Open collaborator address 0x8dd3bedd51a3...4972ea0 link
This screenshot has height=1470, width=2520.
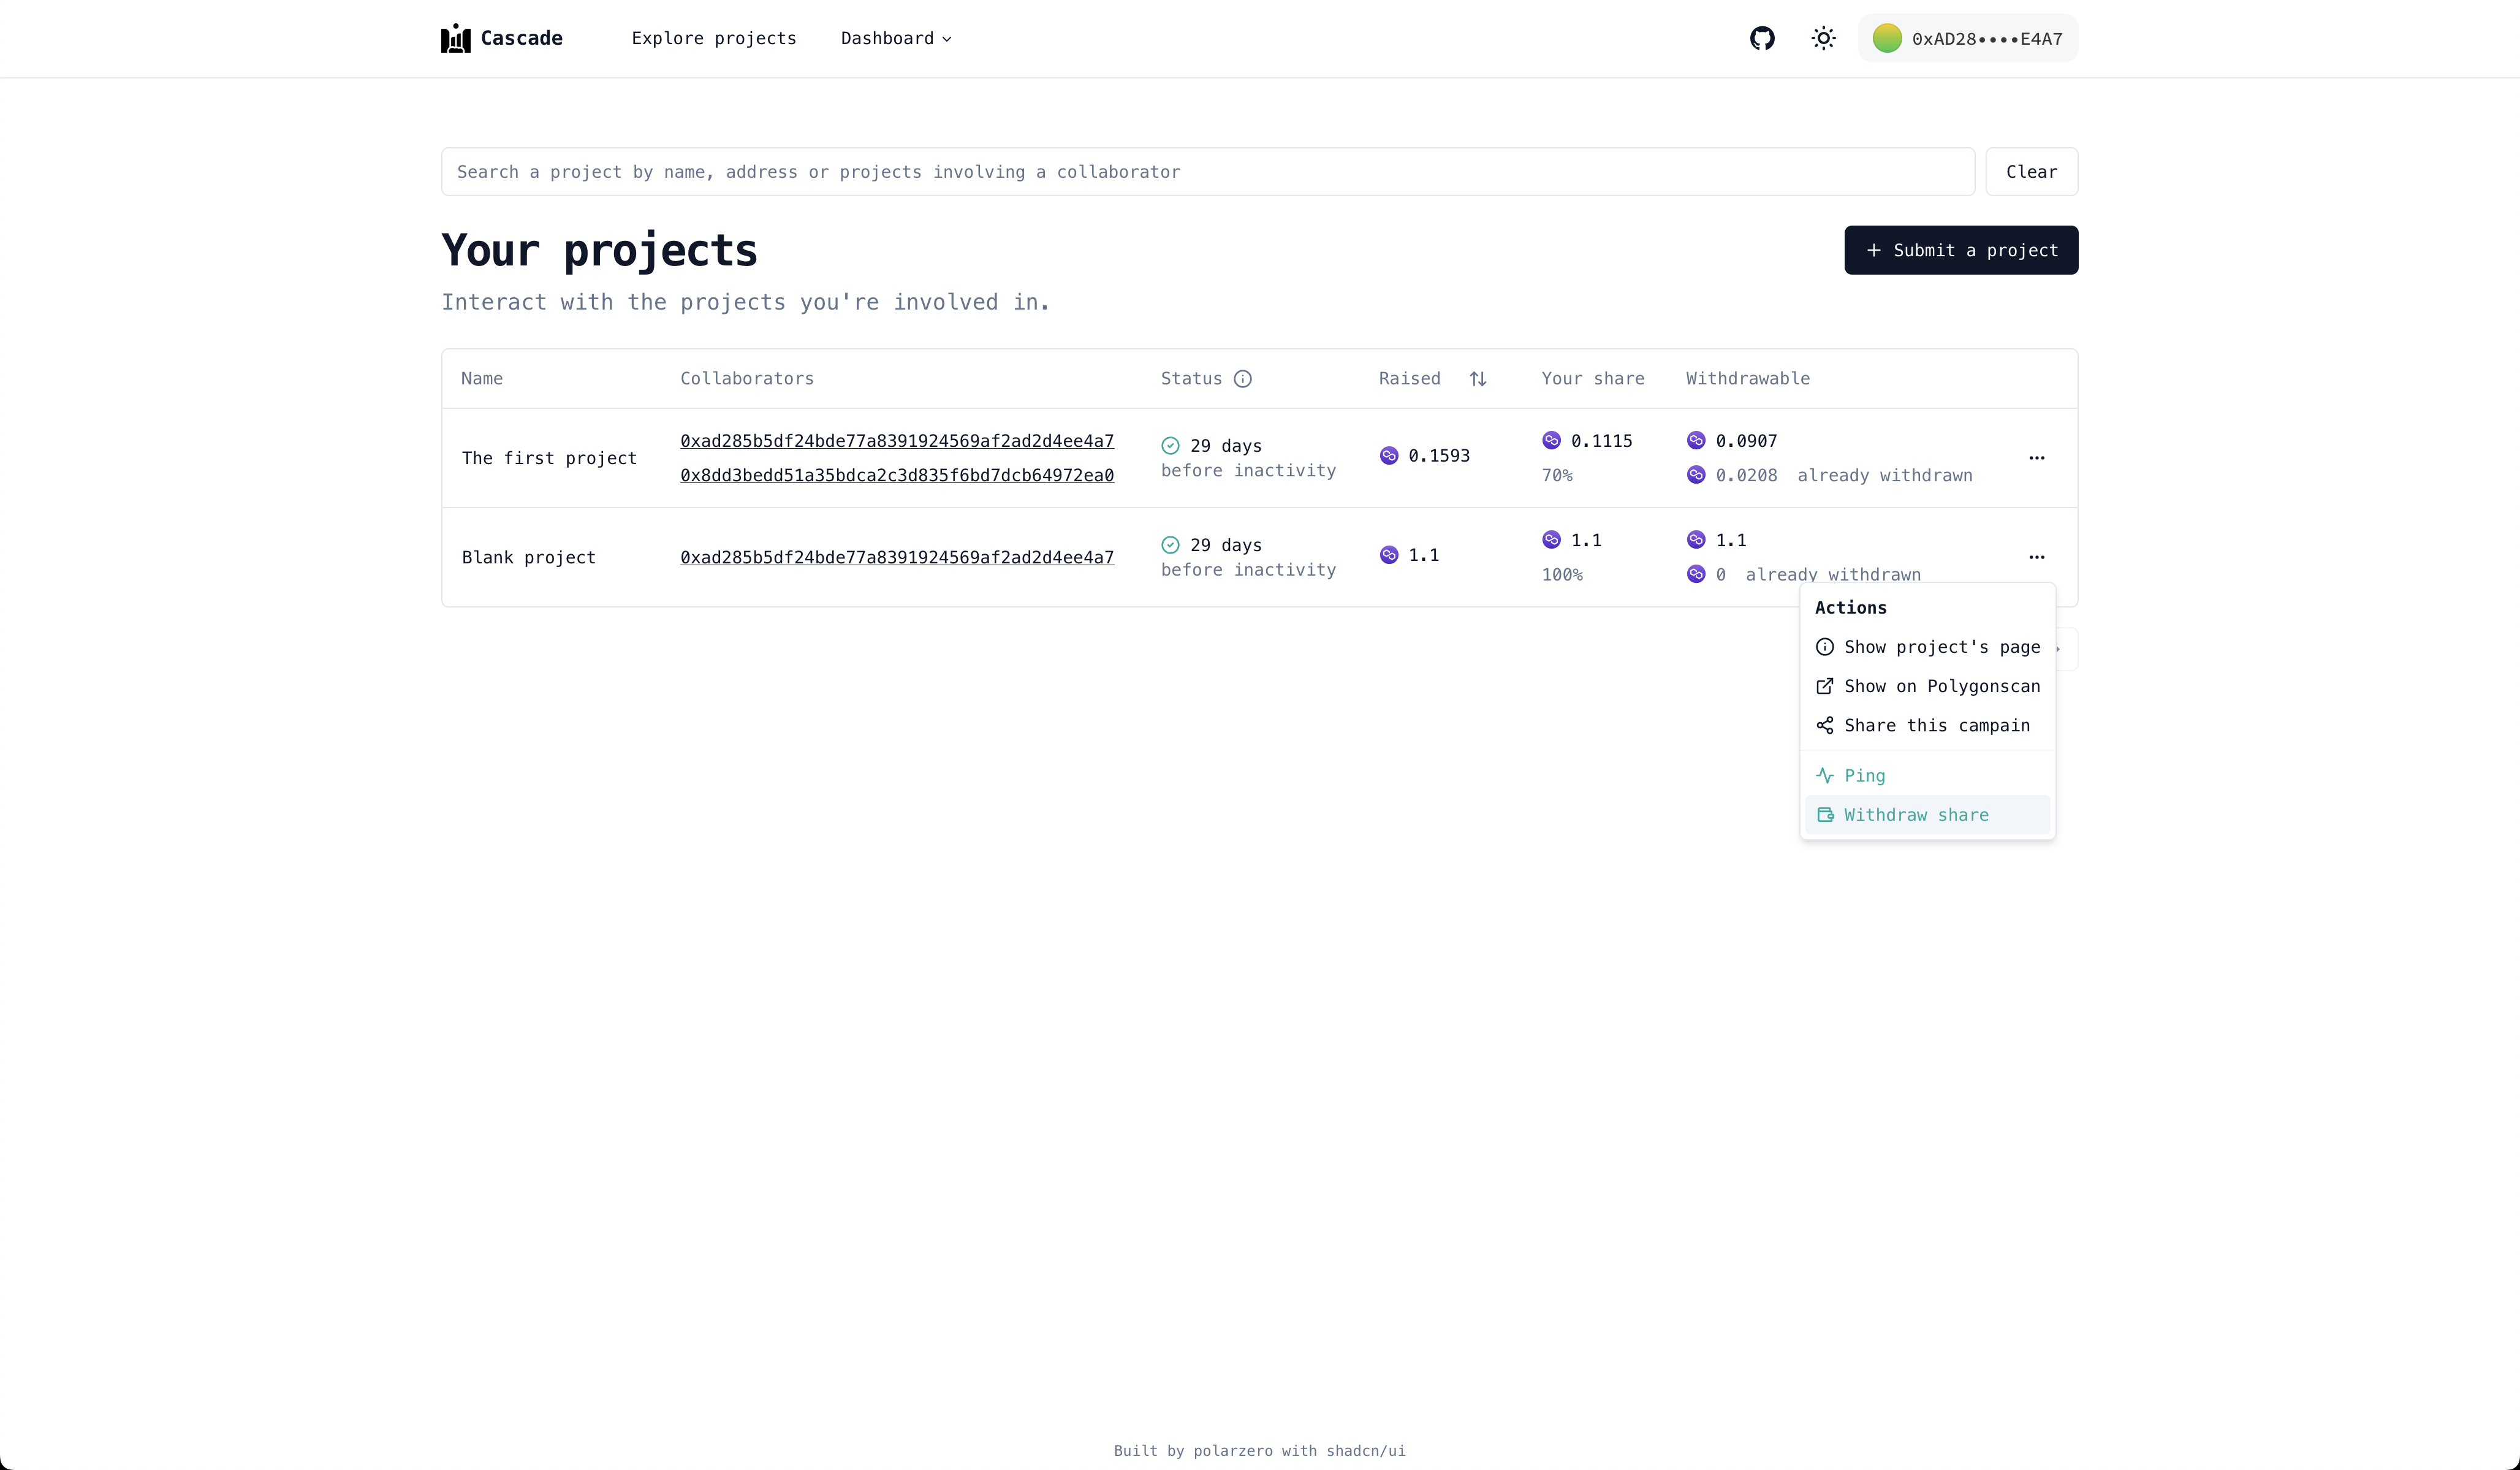point(897,475)
